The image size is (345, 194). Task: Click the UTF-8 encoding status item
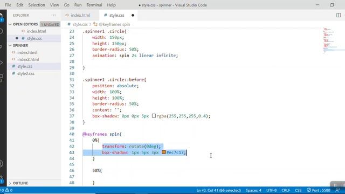pos(271,190)
